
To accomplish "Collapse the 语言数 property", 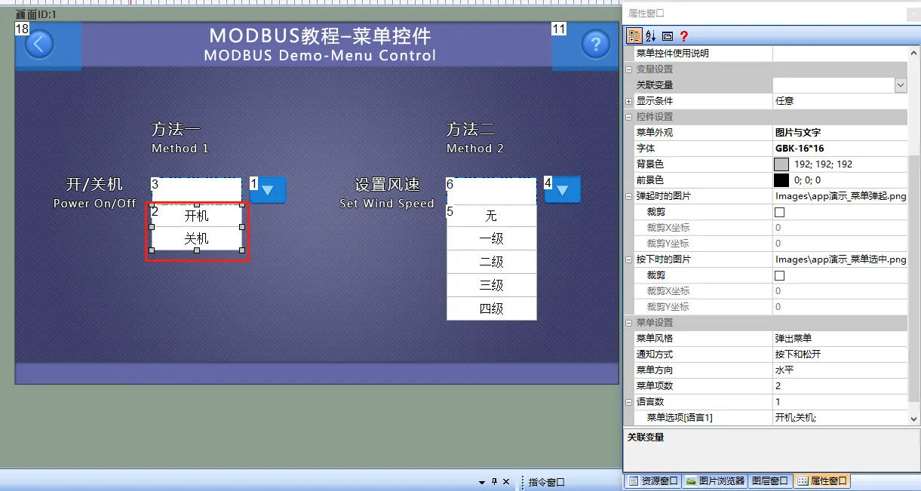I will pyautogui.click(x=629, y=402).
